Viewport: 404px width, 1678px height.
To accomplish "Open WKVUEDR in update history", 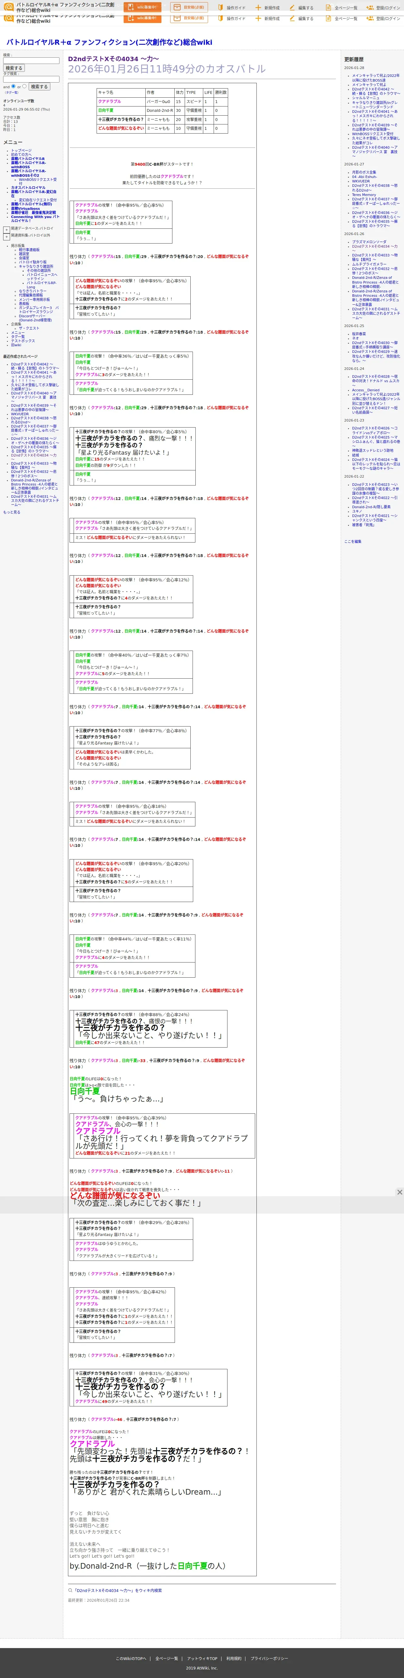I will [361, 181].
